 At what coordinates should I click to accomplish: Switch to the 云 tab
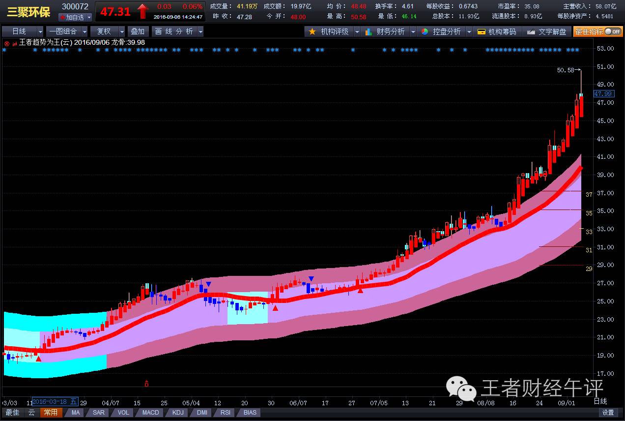pos(31,413)
